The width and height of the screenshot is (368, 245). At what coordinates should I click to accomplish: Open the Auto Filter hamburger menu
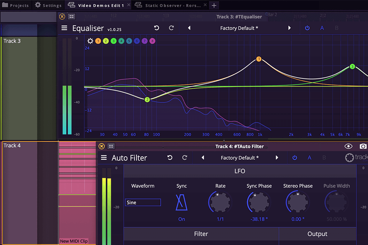103,157
